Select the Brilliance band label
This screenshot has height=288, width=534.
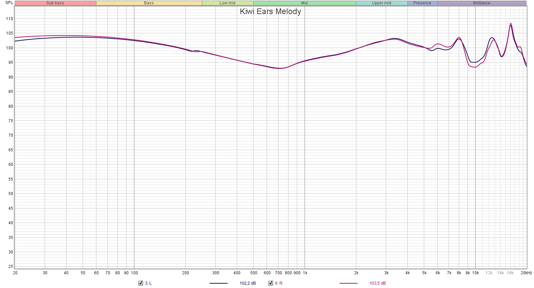[x=482, y=3]
